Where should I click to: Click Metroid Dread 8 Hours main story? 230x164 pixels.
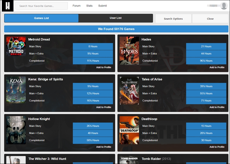pyautogui.click(x=93, y=46)
